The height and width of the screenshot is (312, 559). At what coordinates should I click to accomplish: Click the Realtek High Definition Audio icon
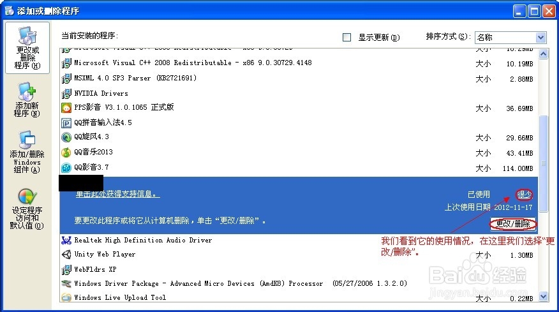click(x=66, y=241)
